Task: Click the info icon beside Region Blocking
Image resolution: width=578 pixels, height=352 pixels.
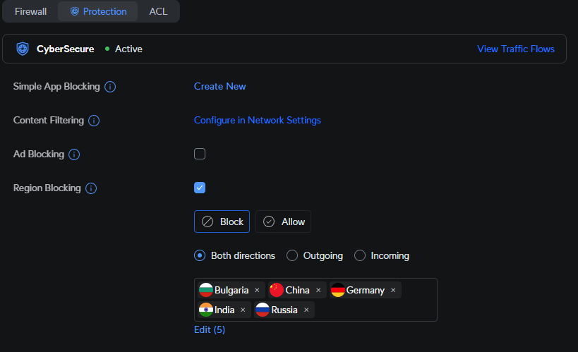Action: [90, 188]
